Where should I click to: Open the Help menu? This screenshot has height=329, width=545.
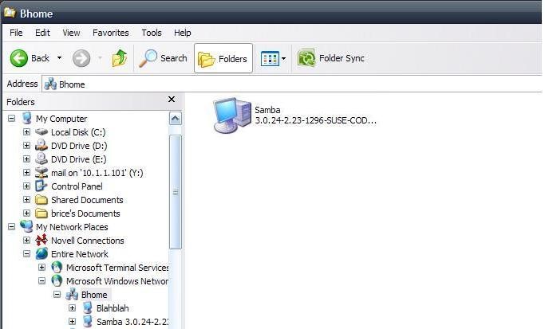(183, 33)
